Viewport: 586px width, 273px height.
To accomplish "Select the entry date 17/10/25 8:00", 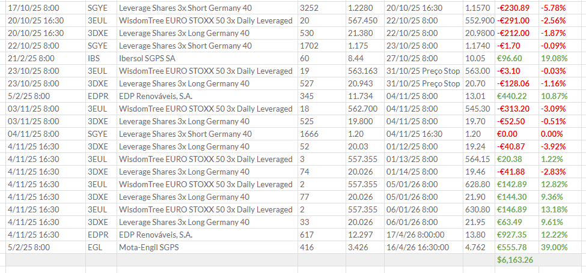I will [46, 8].
